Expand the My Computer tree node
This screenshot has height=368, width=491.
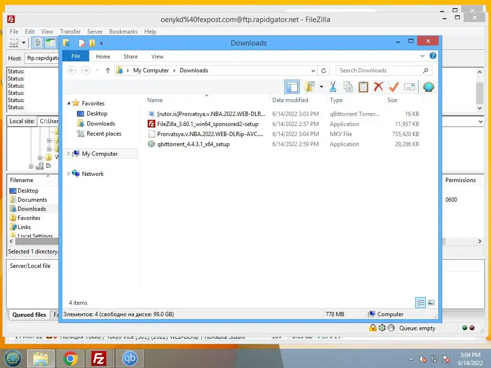tap(69, 154)
